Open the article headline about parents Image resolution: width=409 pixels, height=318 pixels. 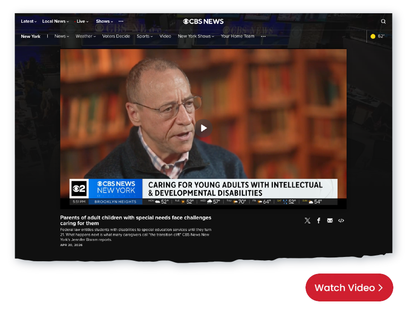(x=135, y=221)
